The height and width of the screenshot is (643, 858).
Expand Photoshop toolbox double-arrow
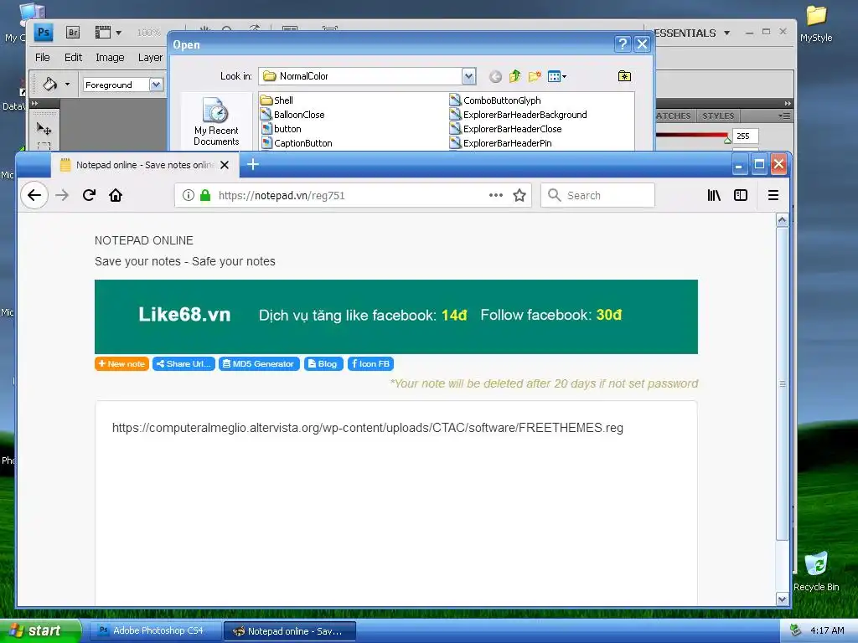[35, 103]
